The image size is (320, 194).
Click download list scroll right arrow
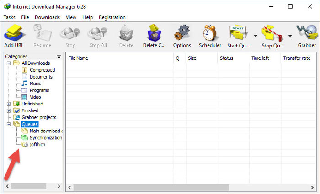[x=312, y=187]
